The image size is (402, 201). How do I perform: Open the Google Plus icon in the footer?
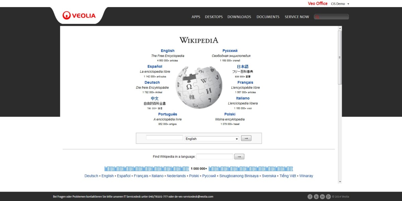(x=328, y=197)
